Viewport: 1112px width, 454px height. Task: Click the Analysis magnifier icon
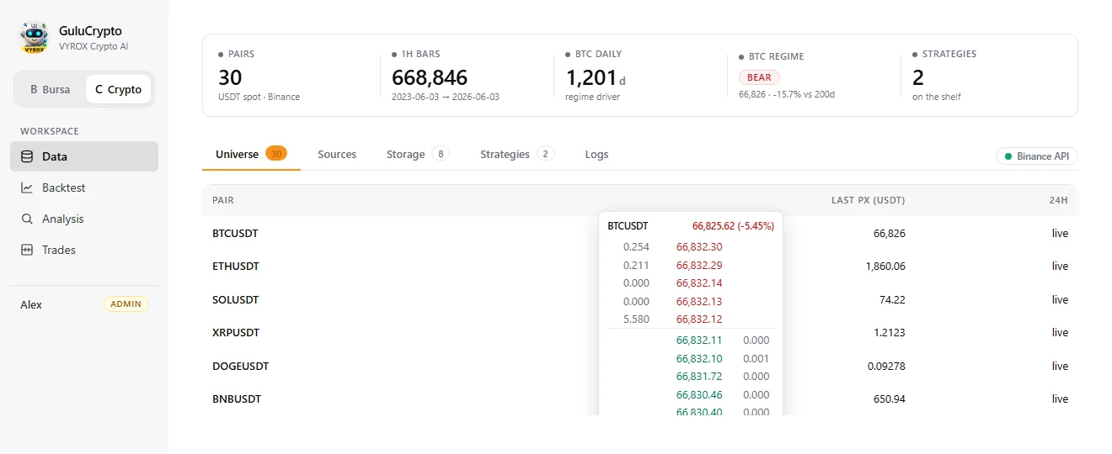tap(27, 219)
